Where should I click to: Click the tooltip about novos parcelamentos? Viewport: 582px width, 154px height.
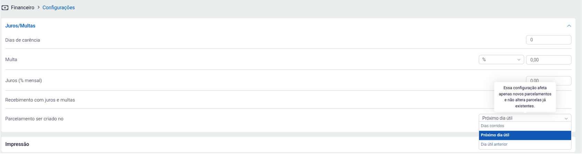click(525, 97)
